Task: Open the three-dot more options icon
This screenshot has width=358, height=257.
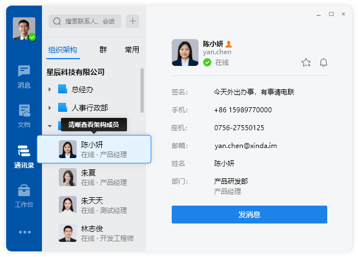Action: click(25, 232)
